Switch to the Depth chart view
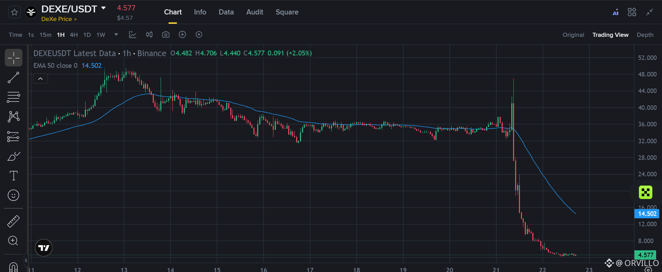Screen dimensions: 662x272 (x=645, y=35)
